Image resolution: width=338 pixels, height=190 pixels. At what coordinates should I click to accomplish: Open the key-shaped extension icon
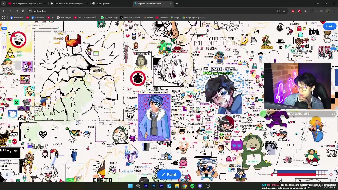point(306,11)
